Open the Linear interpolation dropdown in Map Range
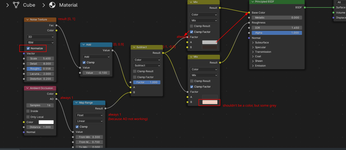 coord(89,121)
